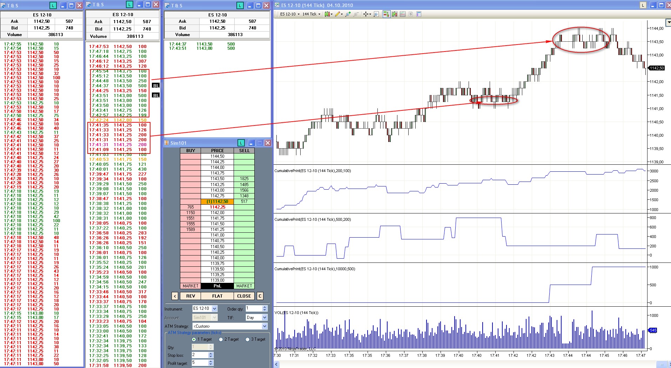The width and height of the screenshot is (671, 368).
Task: Open the 144 Tick interval menu
Action: click(x=311, y=14)
